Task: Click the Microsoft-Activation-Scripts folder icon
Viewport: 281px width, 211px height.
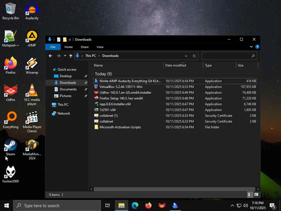Action: [x=96, y=127]
